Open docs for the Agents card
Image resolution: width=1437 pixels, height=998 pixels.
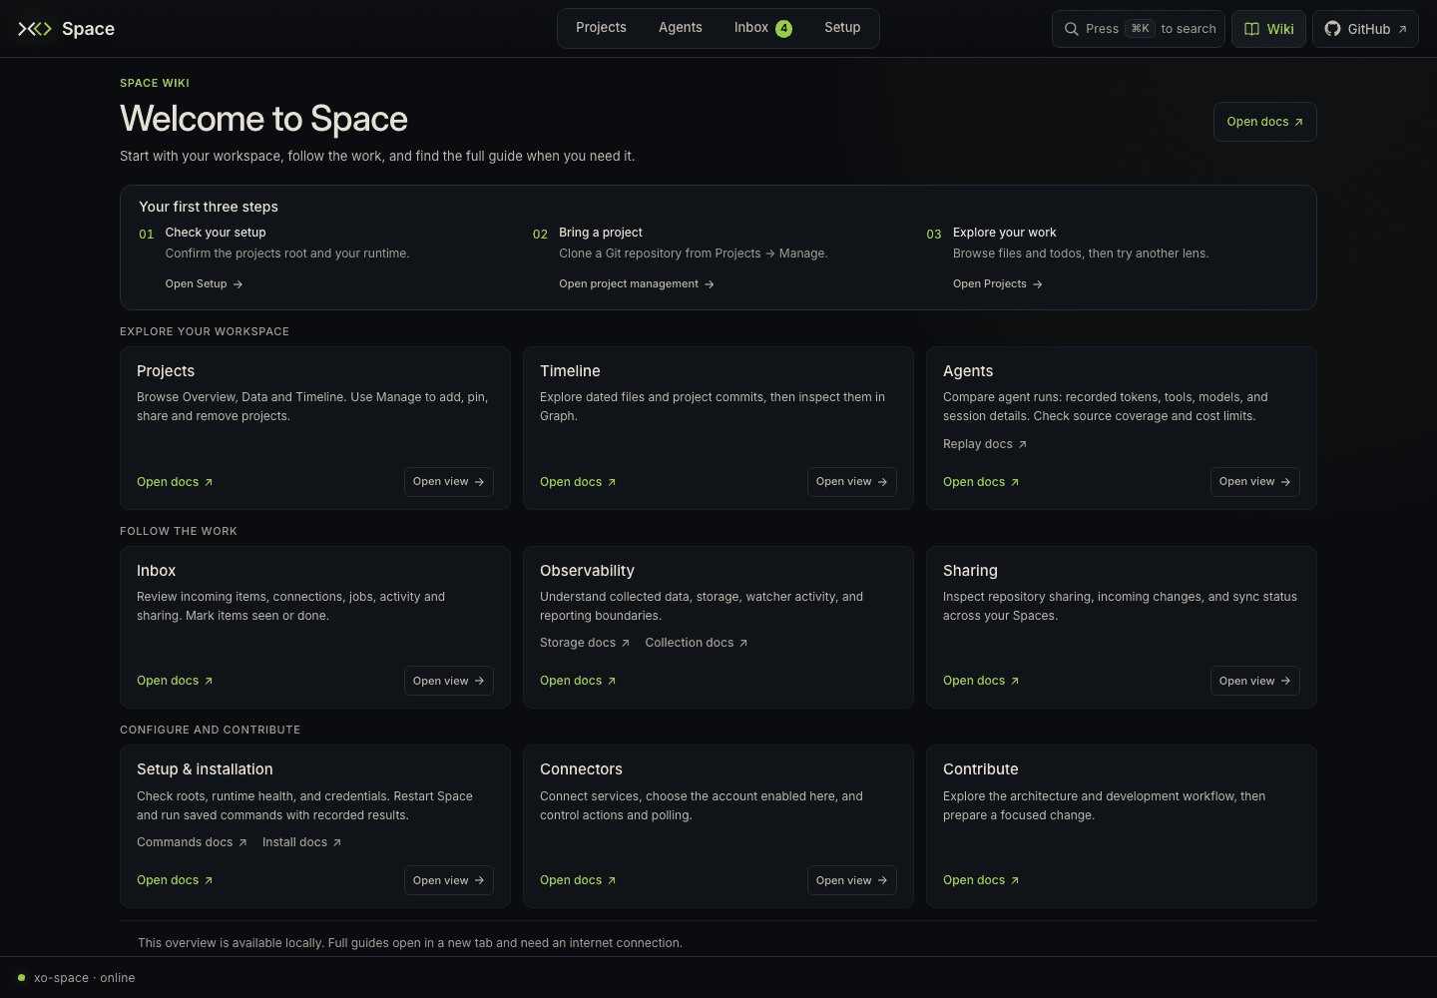click(981, 482)
